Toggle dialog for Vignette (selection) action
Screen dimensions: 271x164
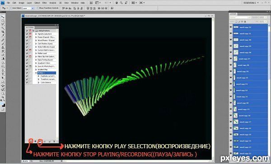[x=30, y=34]
